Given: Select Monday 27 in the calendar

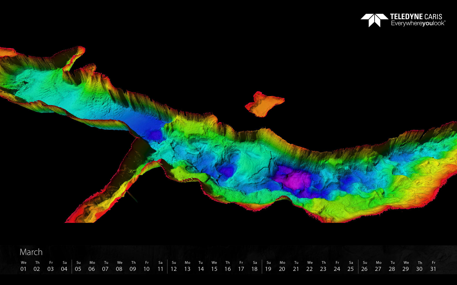Looking at the screenshot, I should [378, 266].
